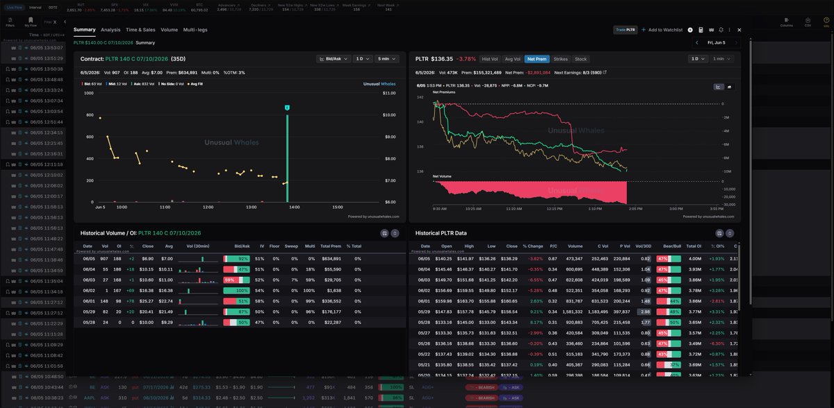Open PLTR $140.00 C 07/10/2026 breadcrumb link

click(104, 42)
